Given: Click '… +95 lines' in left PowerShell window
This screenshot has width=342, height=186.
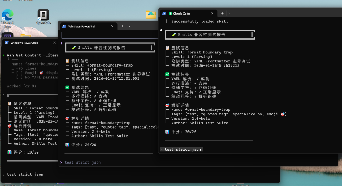Looking at the screenshot, I should pyautogui.click(x=24, y=68).
